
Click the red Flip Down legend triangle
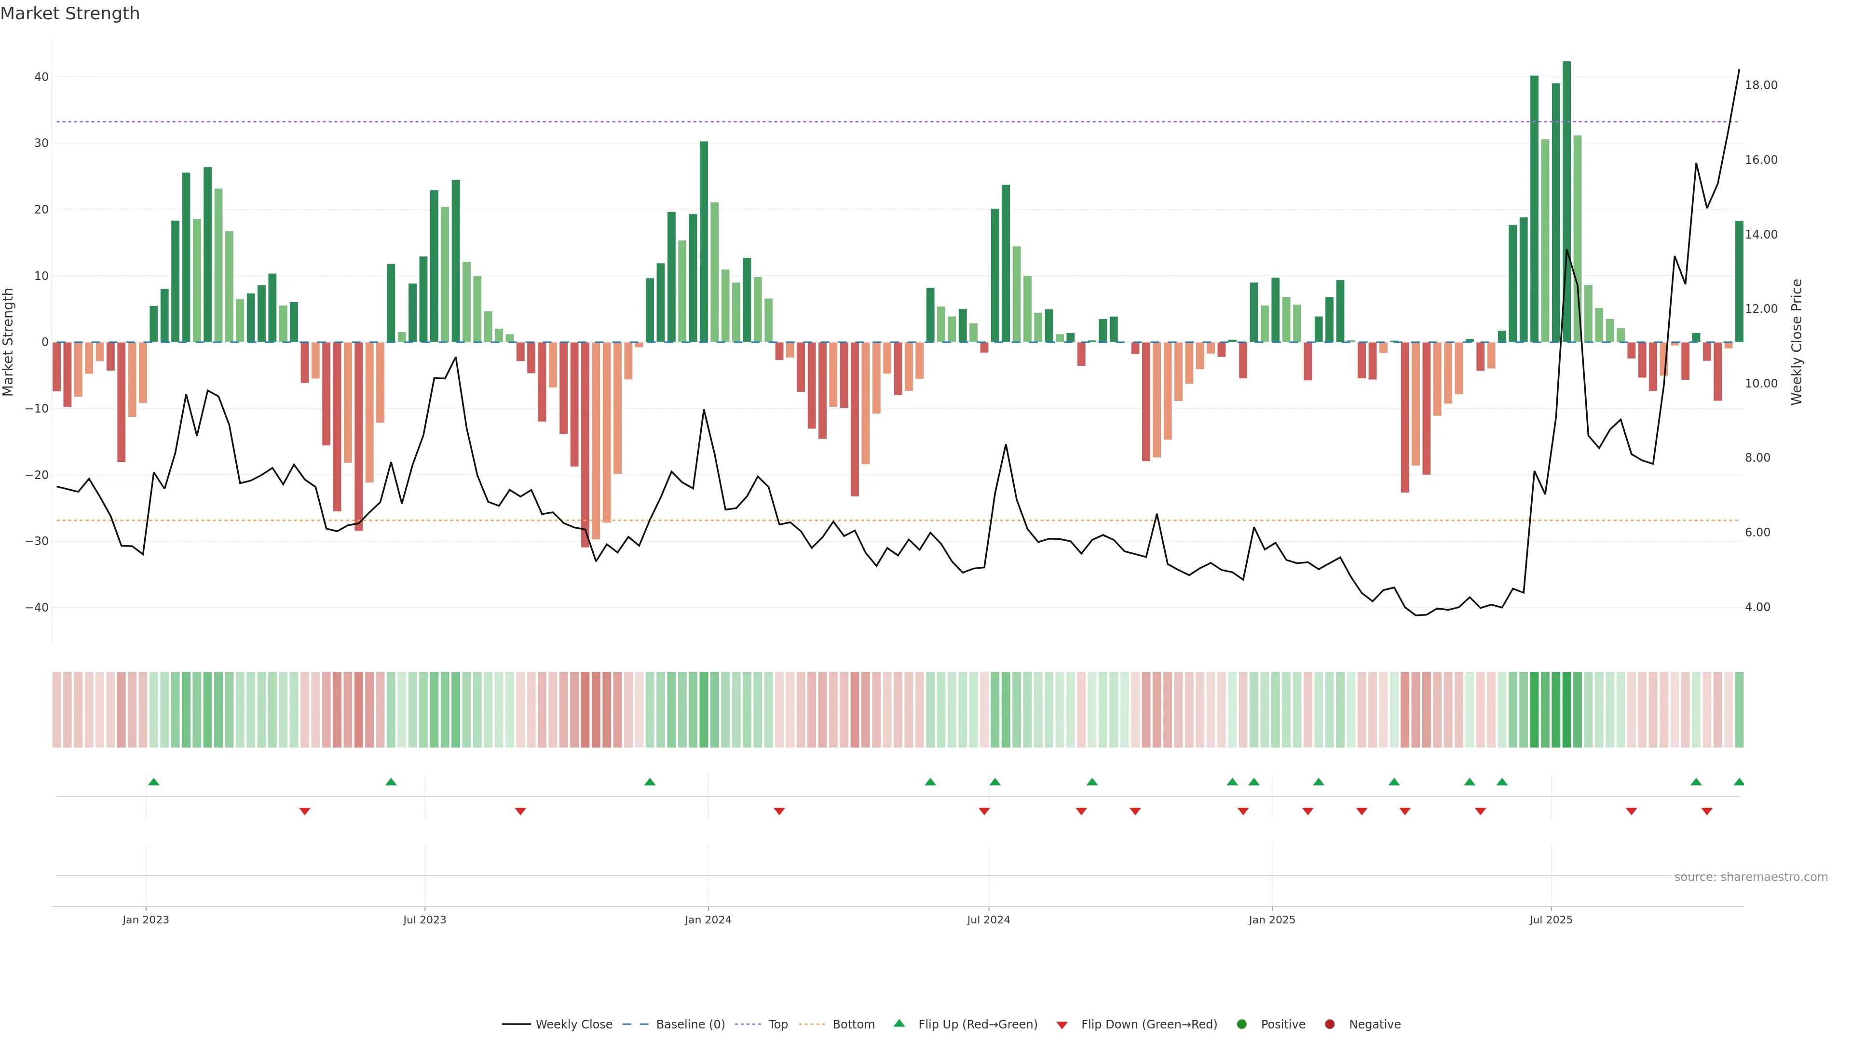pyautogui.click(x=1062, y=1025)
